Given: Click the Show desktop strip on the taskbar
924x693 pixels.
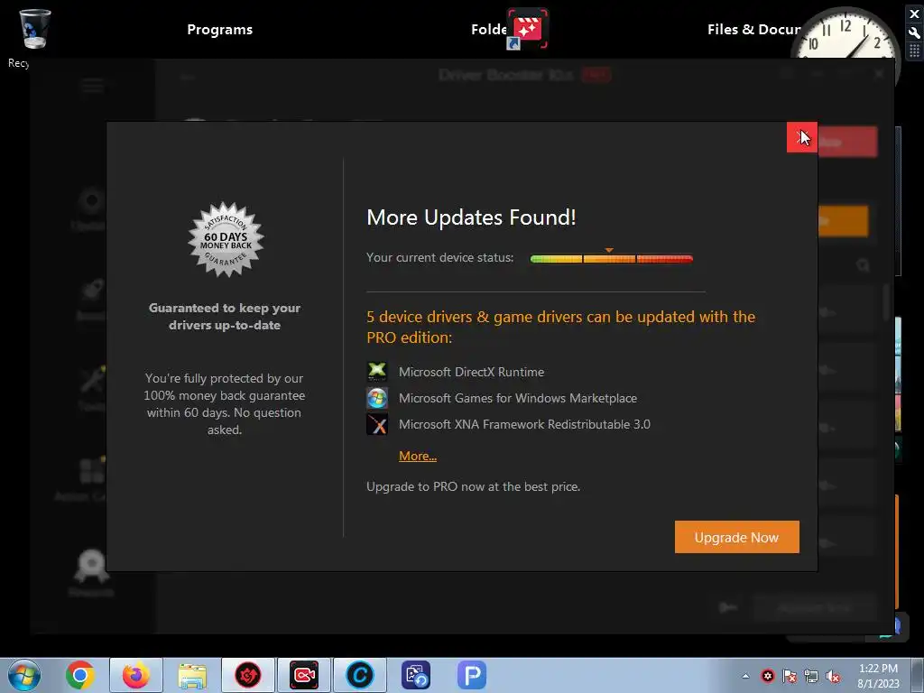Looking at the screenshot, I should point(918,675).
